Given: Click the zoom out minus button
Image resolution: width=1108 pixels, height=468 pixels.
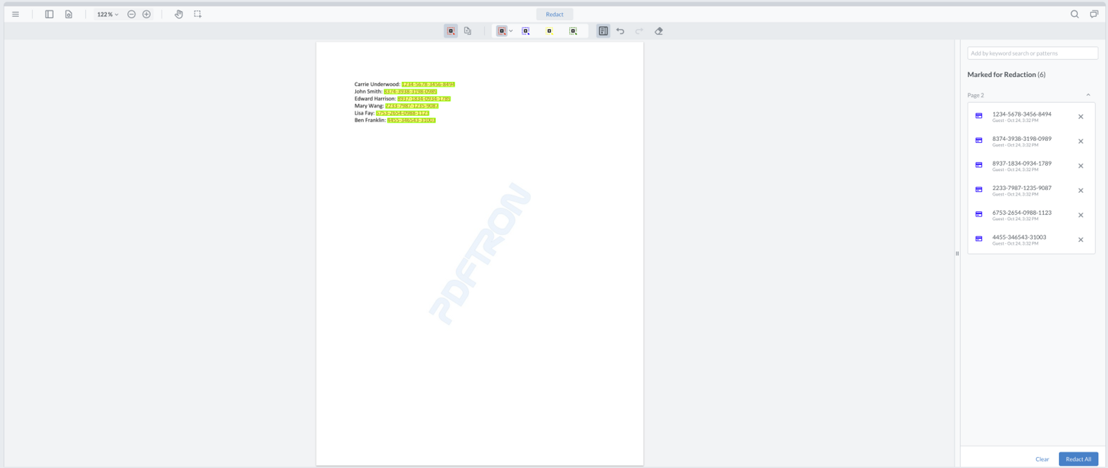Looking at the screenshot, I should pyautogui.click(x=131, y=14).
